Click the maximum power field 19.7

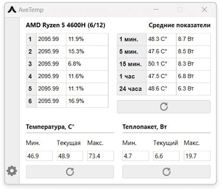197,156
